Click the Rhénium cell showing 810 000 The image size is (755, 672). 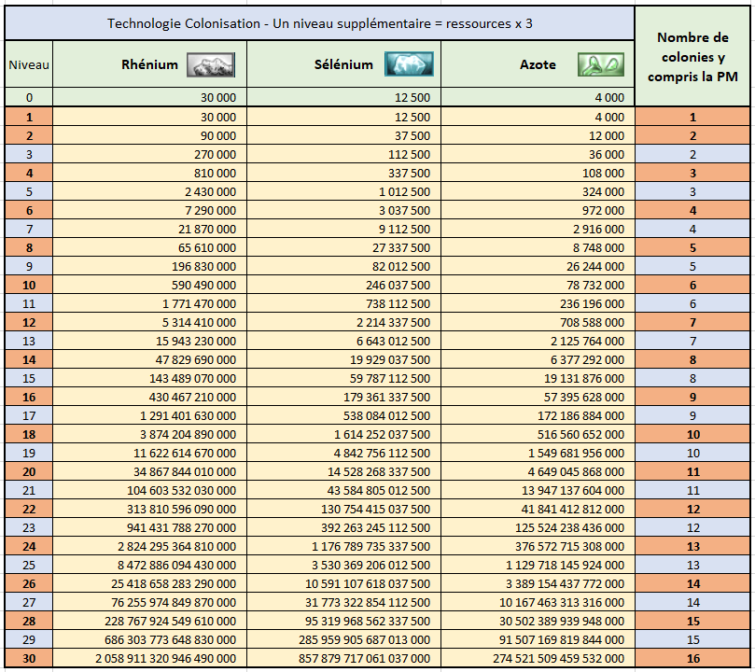click(x=149, y=173)
